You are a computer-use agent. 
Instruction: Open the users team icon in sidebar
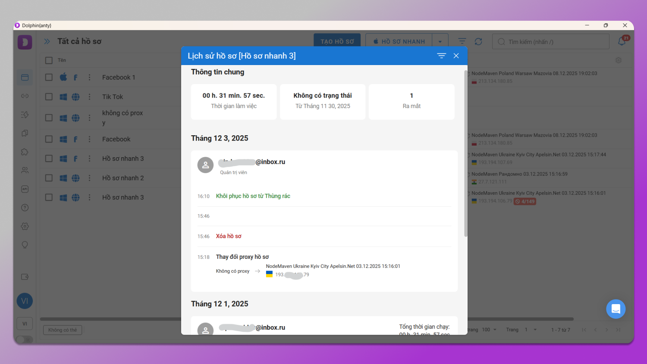point(25,170)
